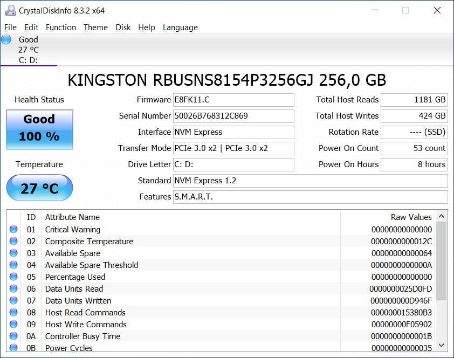Click the status orb for Available Spare
454x358 pixels.
(x=13, y=253)
